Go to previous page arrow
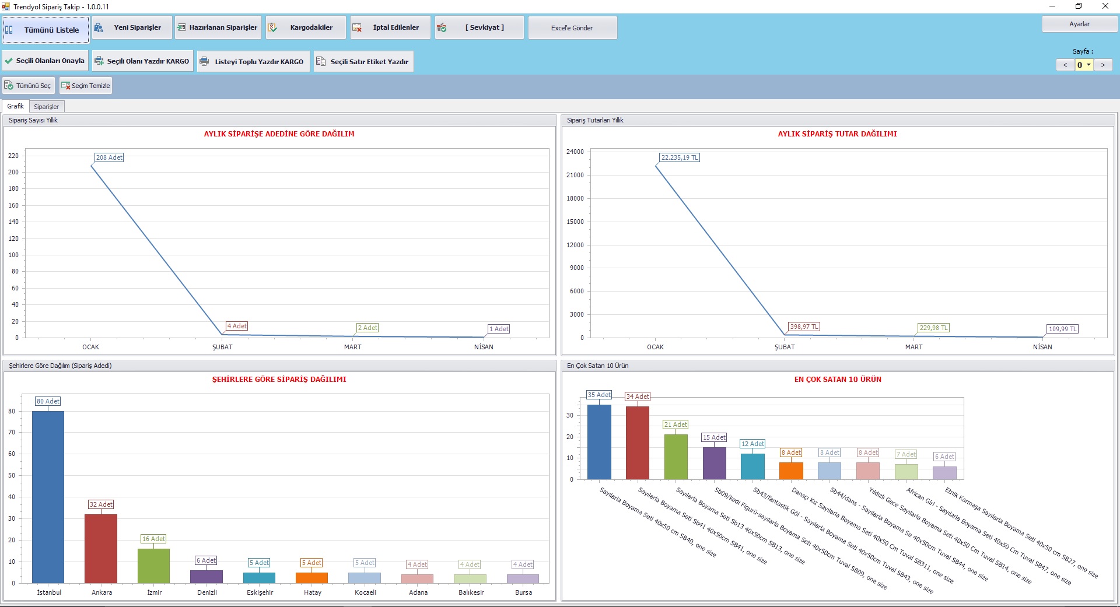This screenshot has width=1120, height=607. coord(1065,65)
